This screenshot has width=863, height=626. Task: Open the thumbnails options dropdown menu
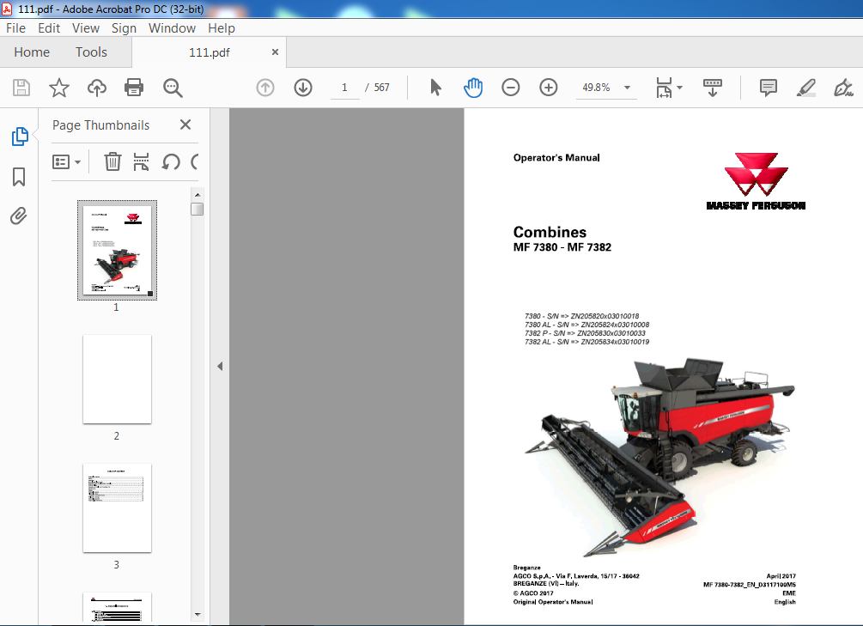[67, 162]
